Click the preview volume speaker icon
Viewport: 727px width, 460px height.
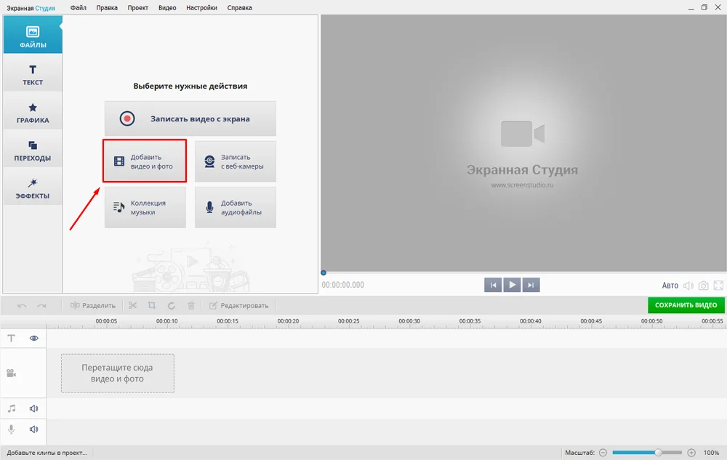point(688,286)
